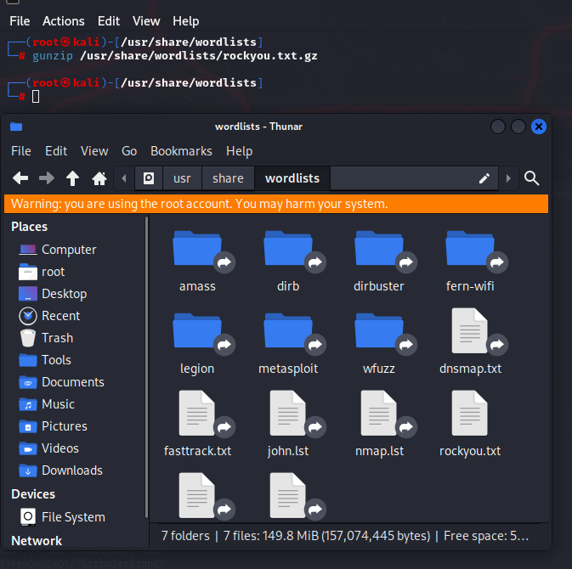The image size is (572, 569).
Task: Open Thunar File menu
Action: coord(21,151)
